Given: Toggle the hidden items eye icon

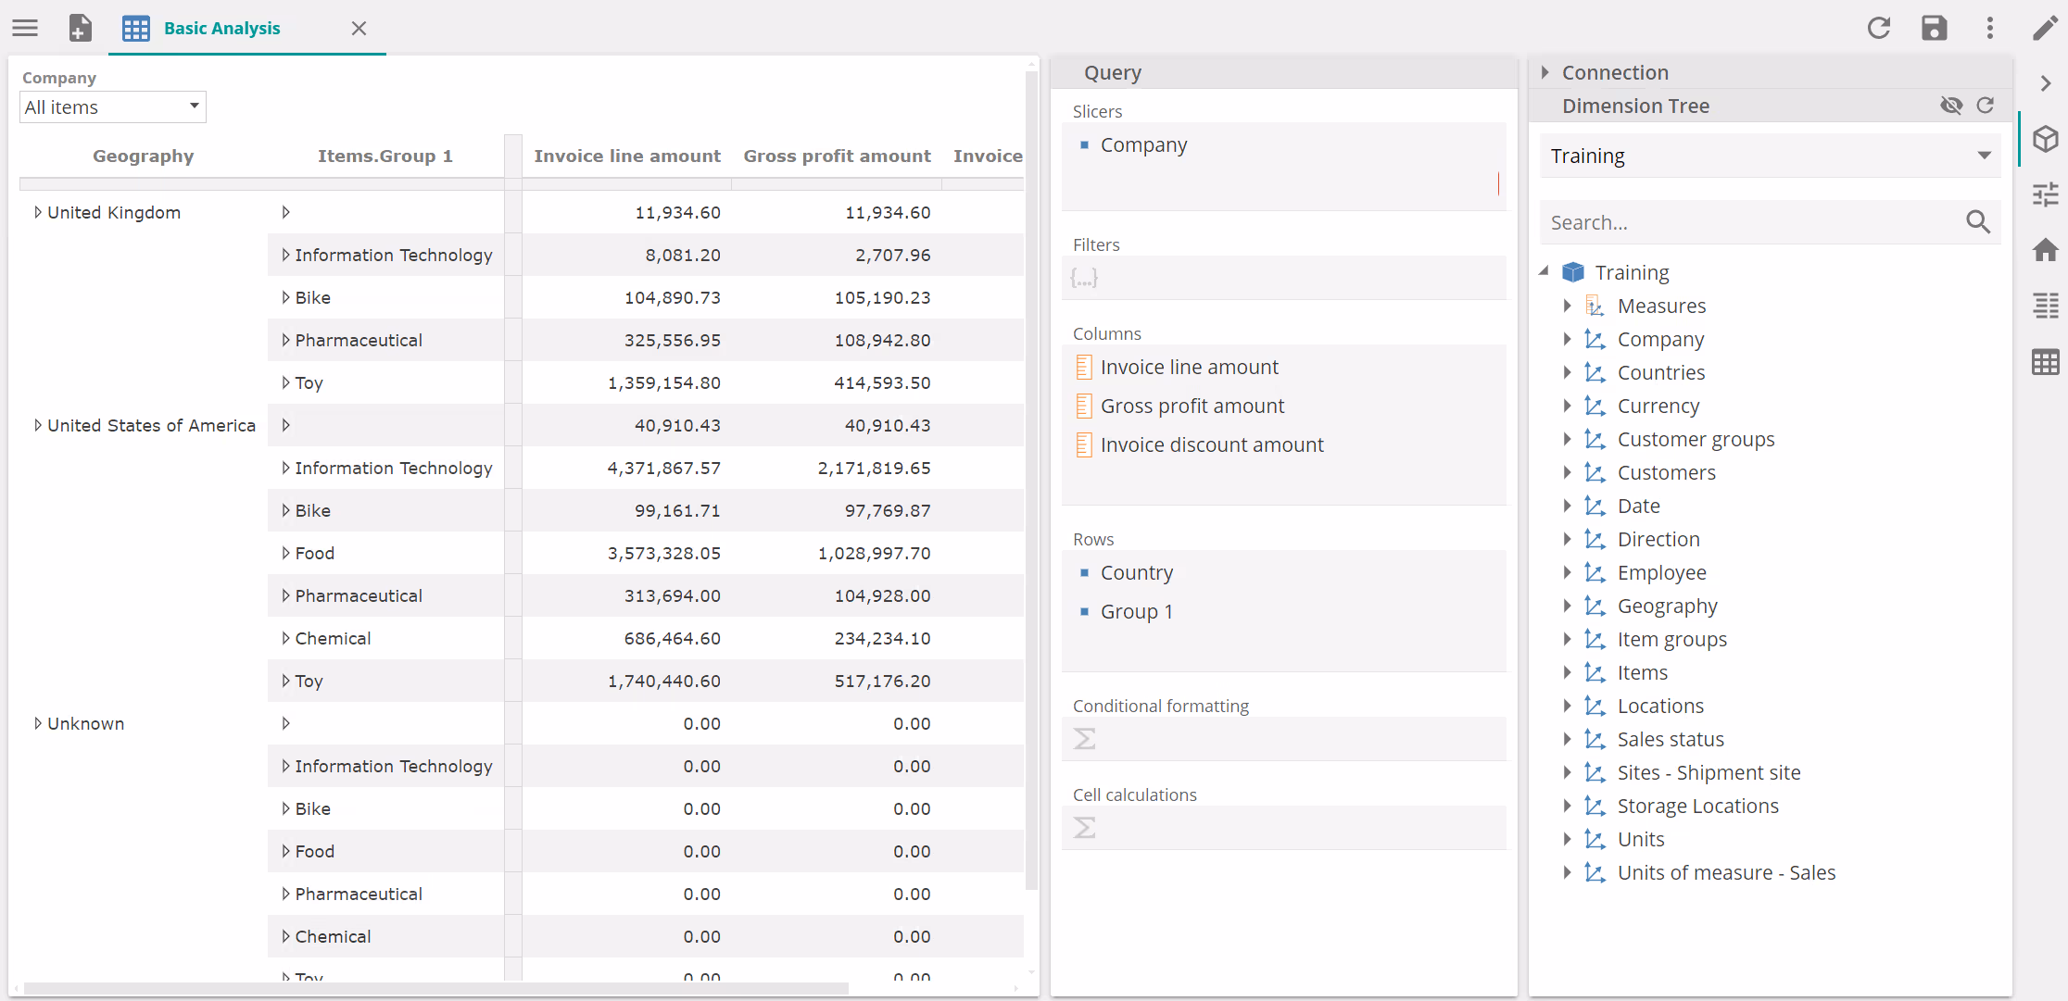Looking at the screenshot, I should pos(1951,106).
